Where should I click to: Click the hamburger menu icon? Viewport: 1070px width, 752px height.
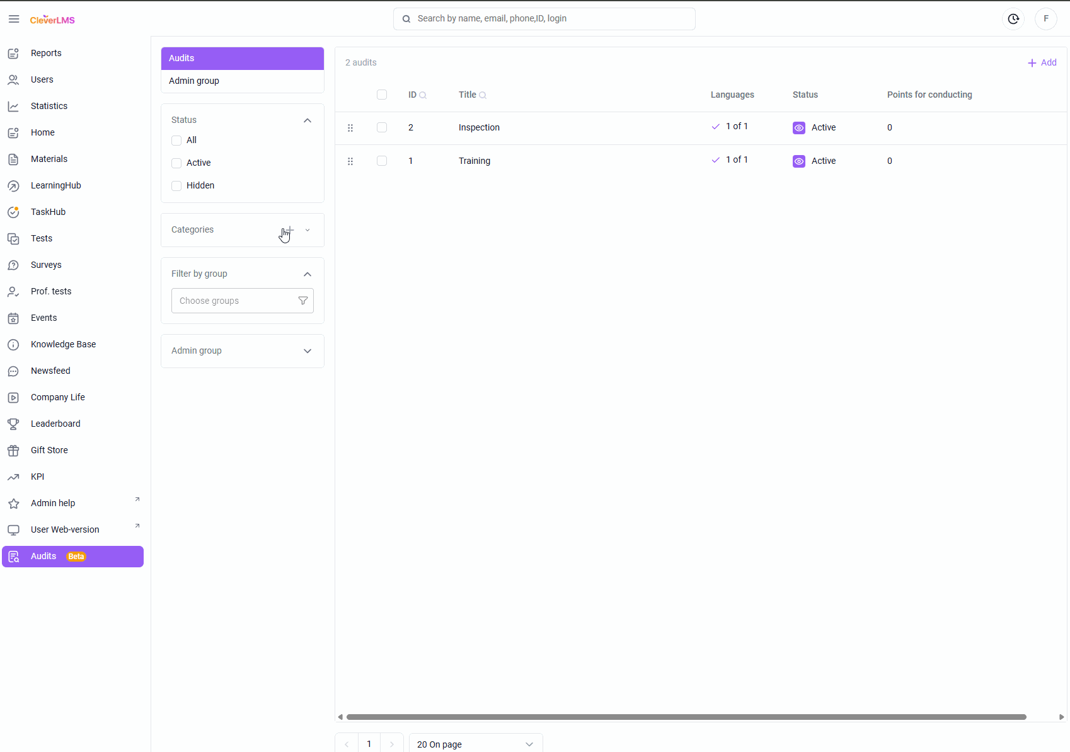(14, 19)
